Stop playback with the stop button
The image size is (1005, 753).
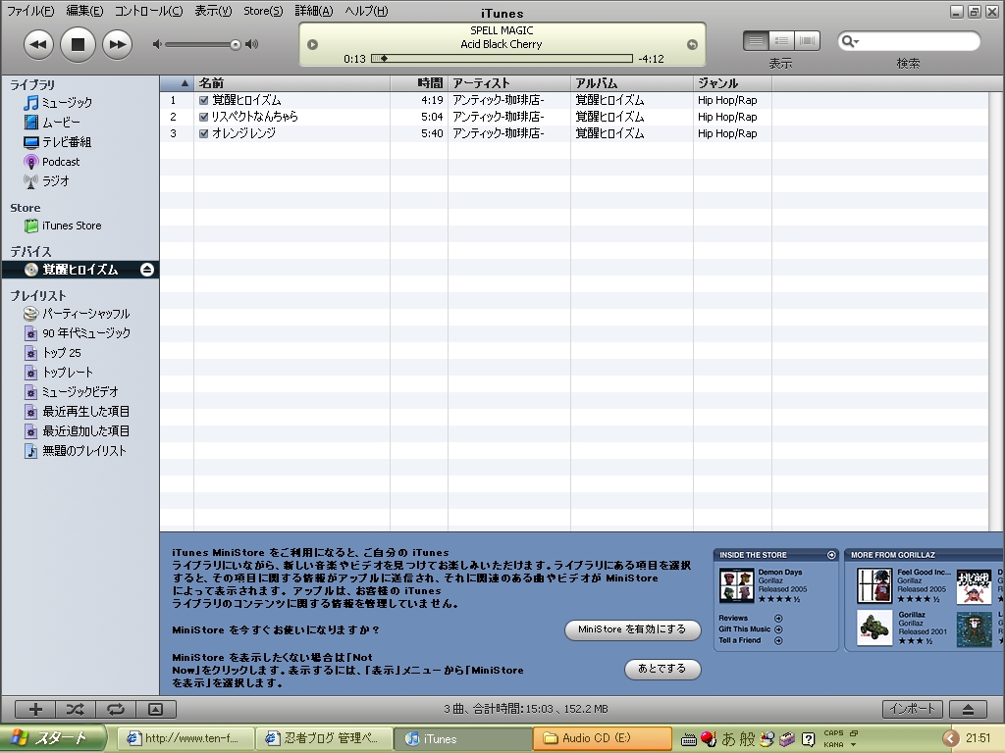click(x=78, y=44)
